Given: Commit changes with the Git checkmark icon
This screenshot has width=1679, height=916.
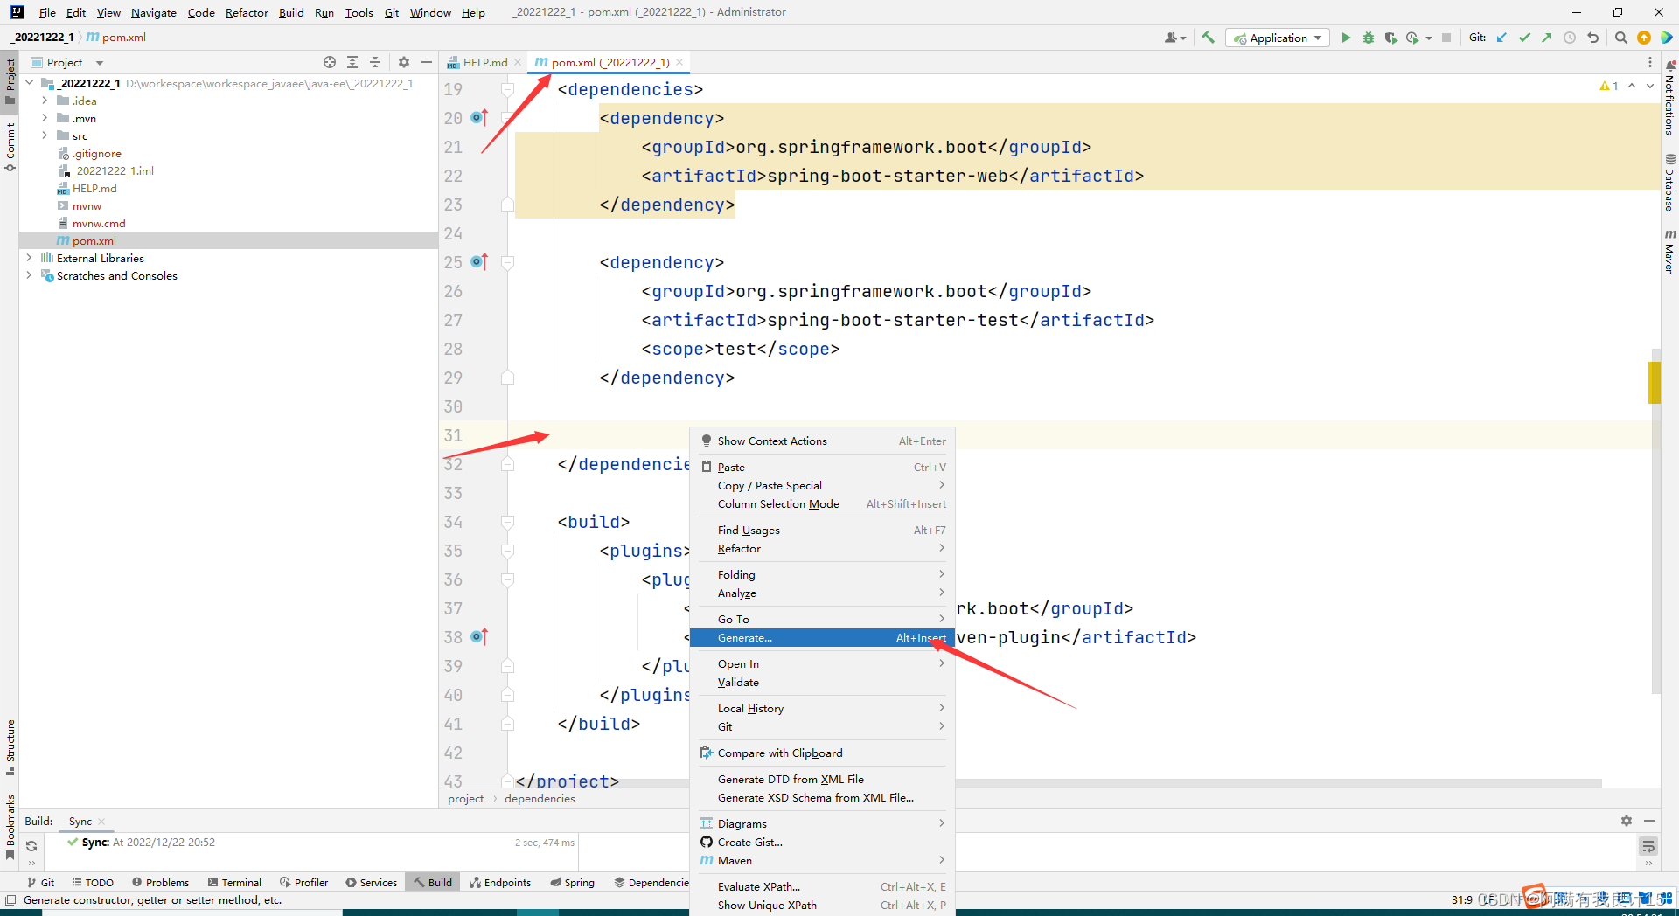Looking at the screenshot, I should point(1524,38).
